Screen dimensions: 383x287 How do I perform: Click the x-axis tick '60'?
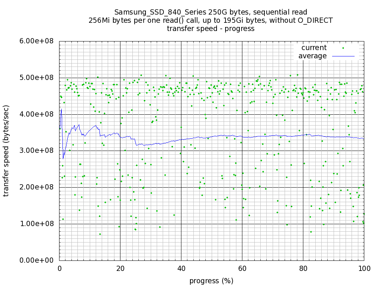tap(242, 268)
